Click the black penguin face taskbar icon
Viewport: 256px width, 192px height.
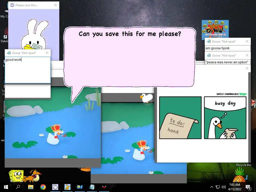click(x=104, y=186)
